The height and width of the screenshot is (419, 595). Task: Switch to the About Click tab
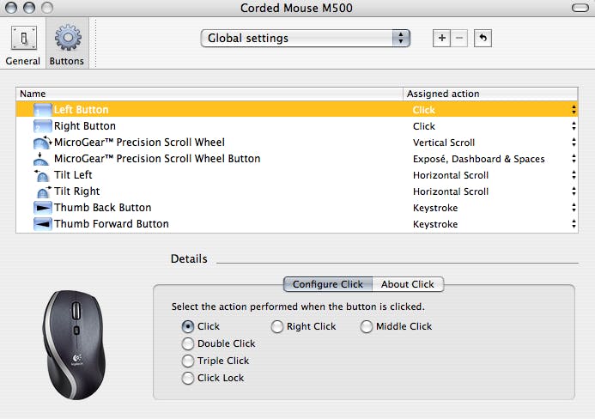point(407,284)
